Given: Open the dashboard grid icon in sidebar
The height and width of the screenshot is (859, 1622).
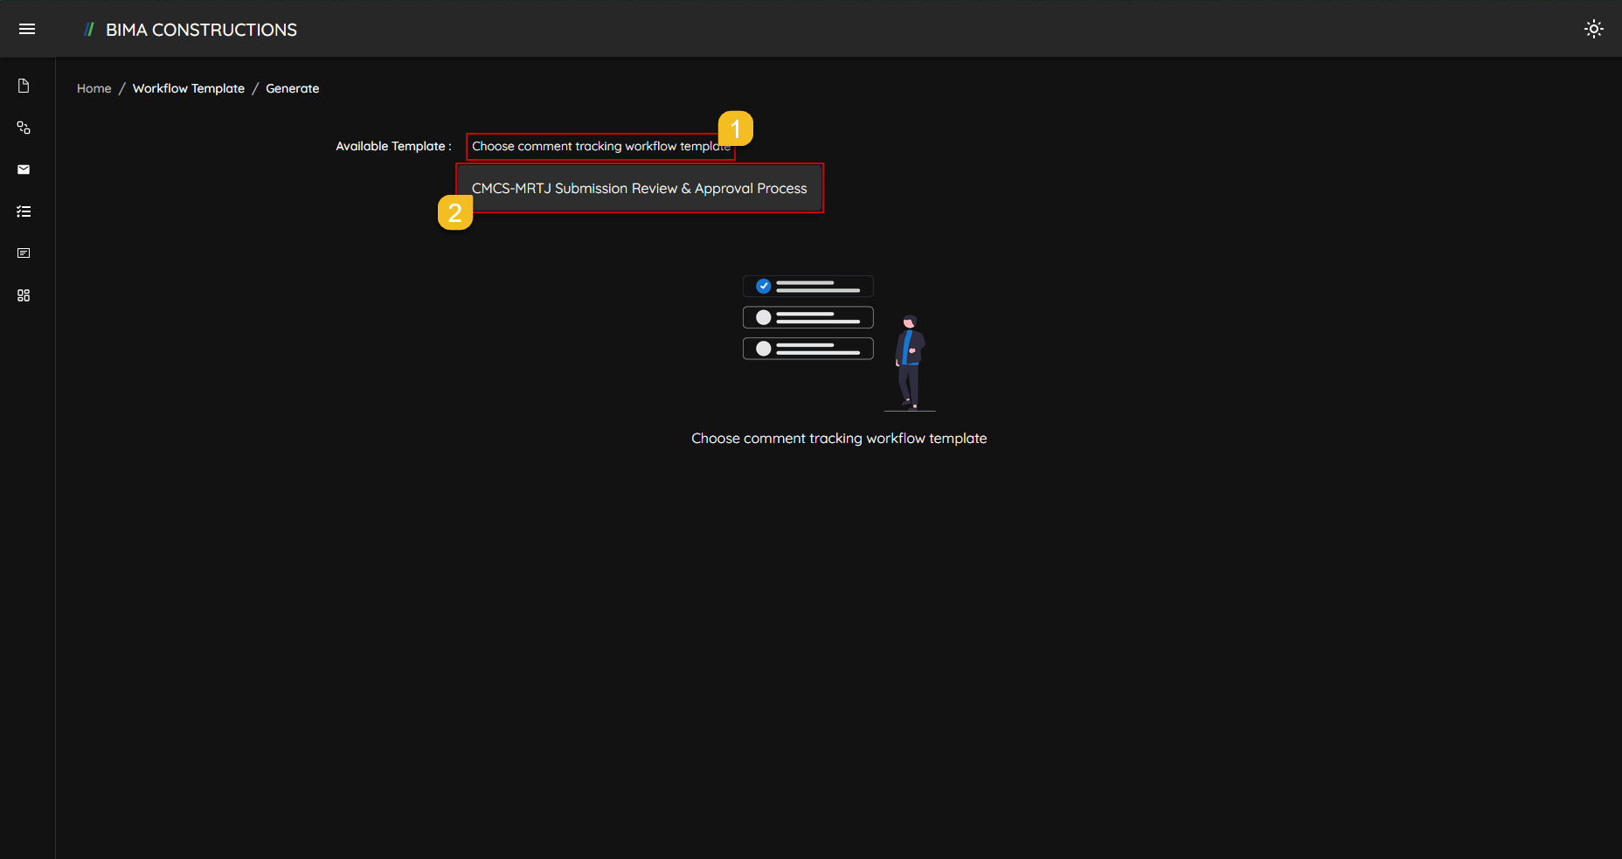Looking at the screenshot, I should pyautogui.click(x=24, y=295).
